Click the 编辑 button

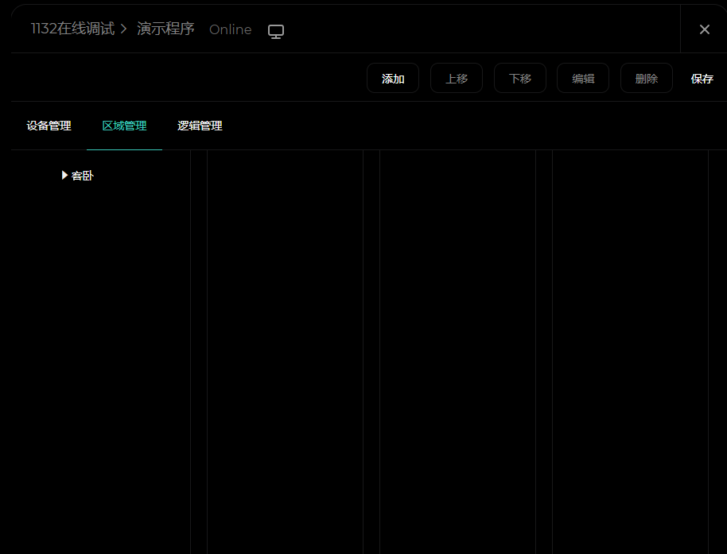click(583, 78)
